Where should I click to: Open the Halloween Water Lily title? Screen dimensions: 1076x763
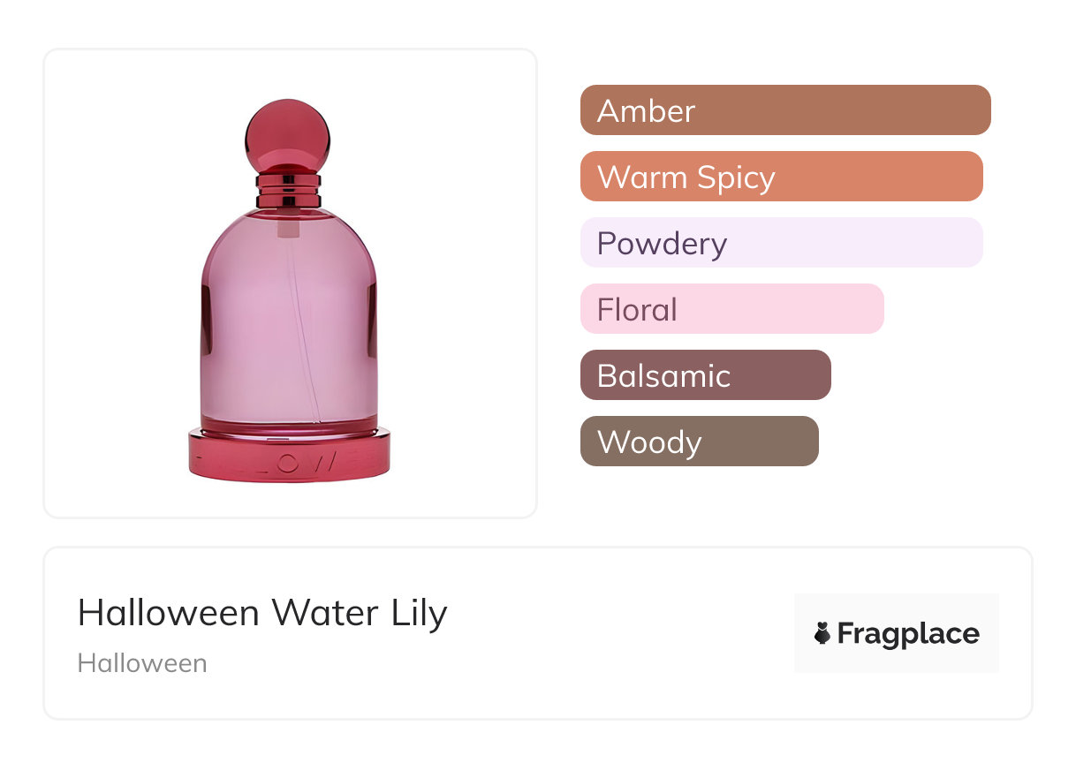click(262, 613)
